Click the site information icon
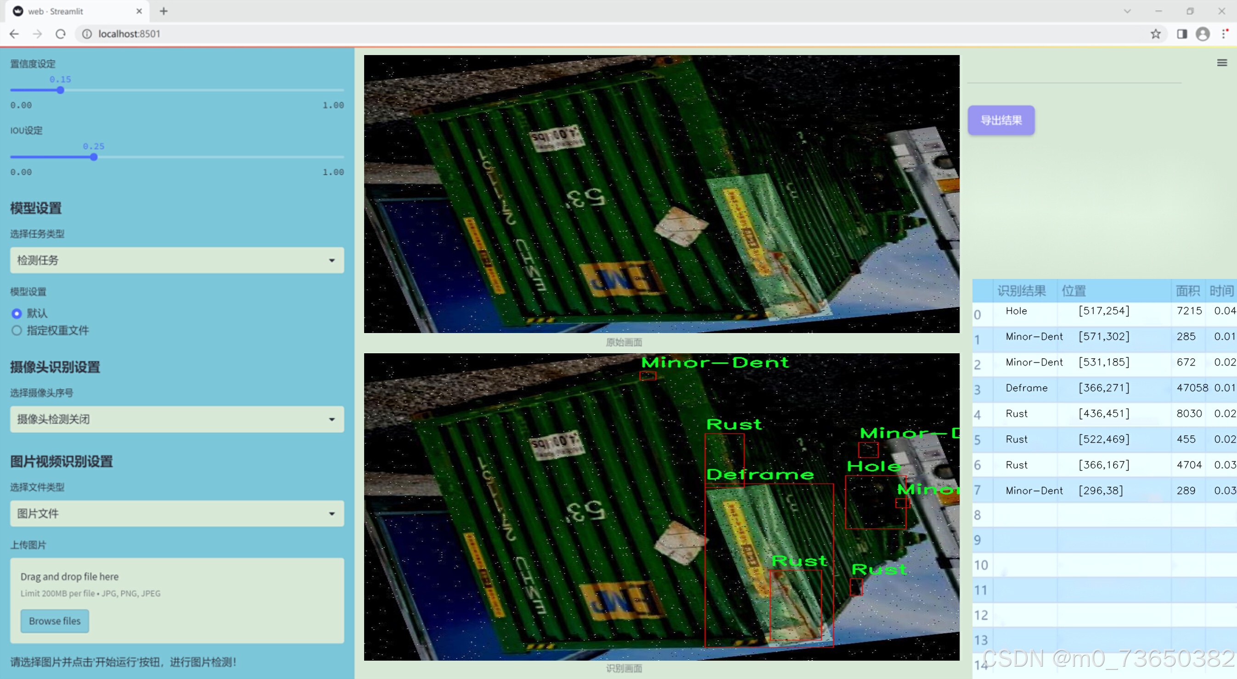This screenshot has height=679, width=1237. 87,34
